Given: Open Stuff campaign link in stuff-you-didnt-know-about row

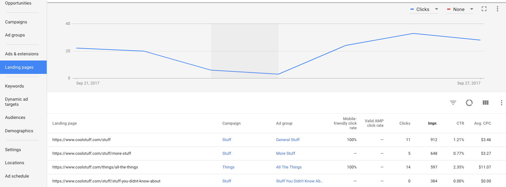Looking at the screenshot, I should [227, 181].
